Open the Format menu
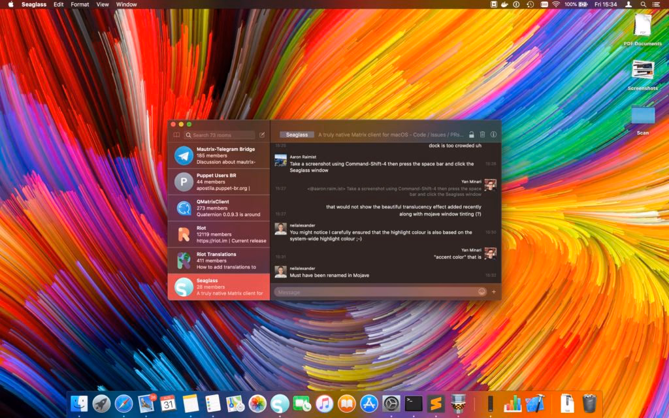 tap(80, 5)
